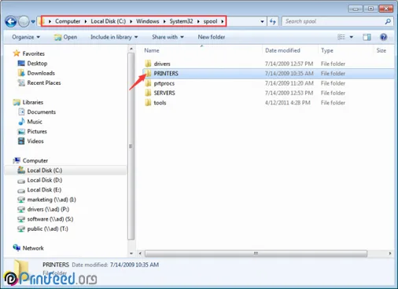Image resolution: width=398 pixels, height=289 pixels.
Task: Open Include in library menu
Action: coord(114,37)
